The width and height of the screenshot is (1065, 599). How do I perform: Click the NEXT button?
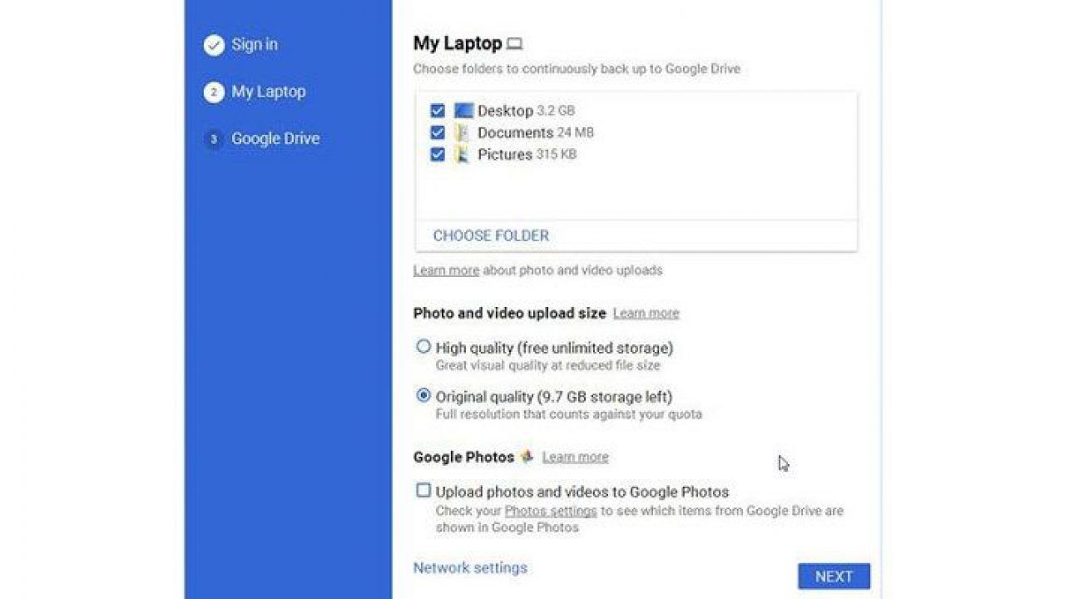point(834,577)
